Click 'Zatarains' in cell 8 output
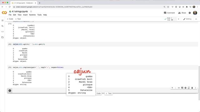Viewport: 200px width, 112px height. [22, 59]
